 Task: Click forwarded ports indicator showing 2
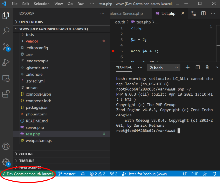[x=114, y=174]
